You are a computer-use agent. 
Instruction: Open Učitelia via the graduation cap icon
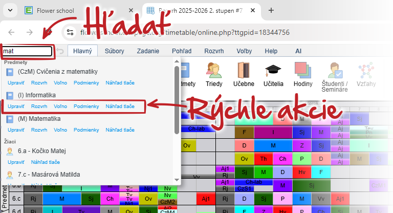pos(272,76)
